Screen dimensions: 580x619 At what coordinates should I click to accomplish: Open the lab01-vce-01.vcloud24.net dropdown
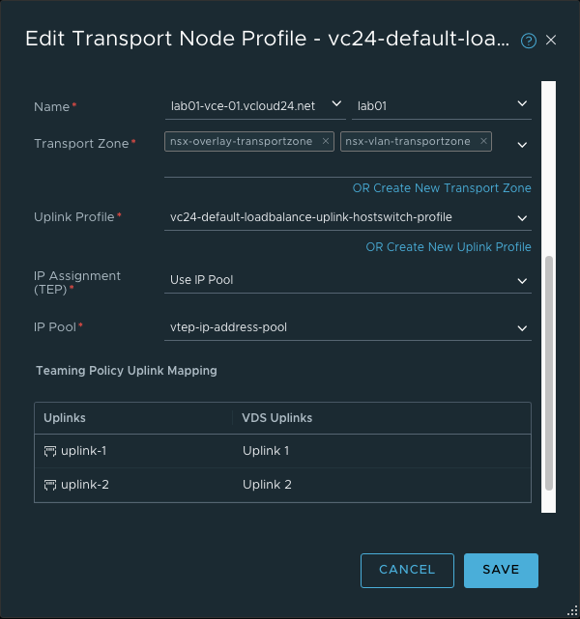pos(336,104)
